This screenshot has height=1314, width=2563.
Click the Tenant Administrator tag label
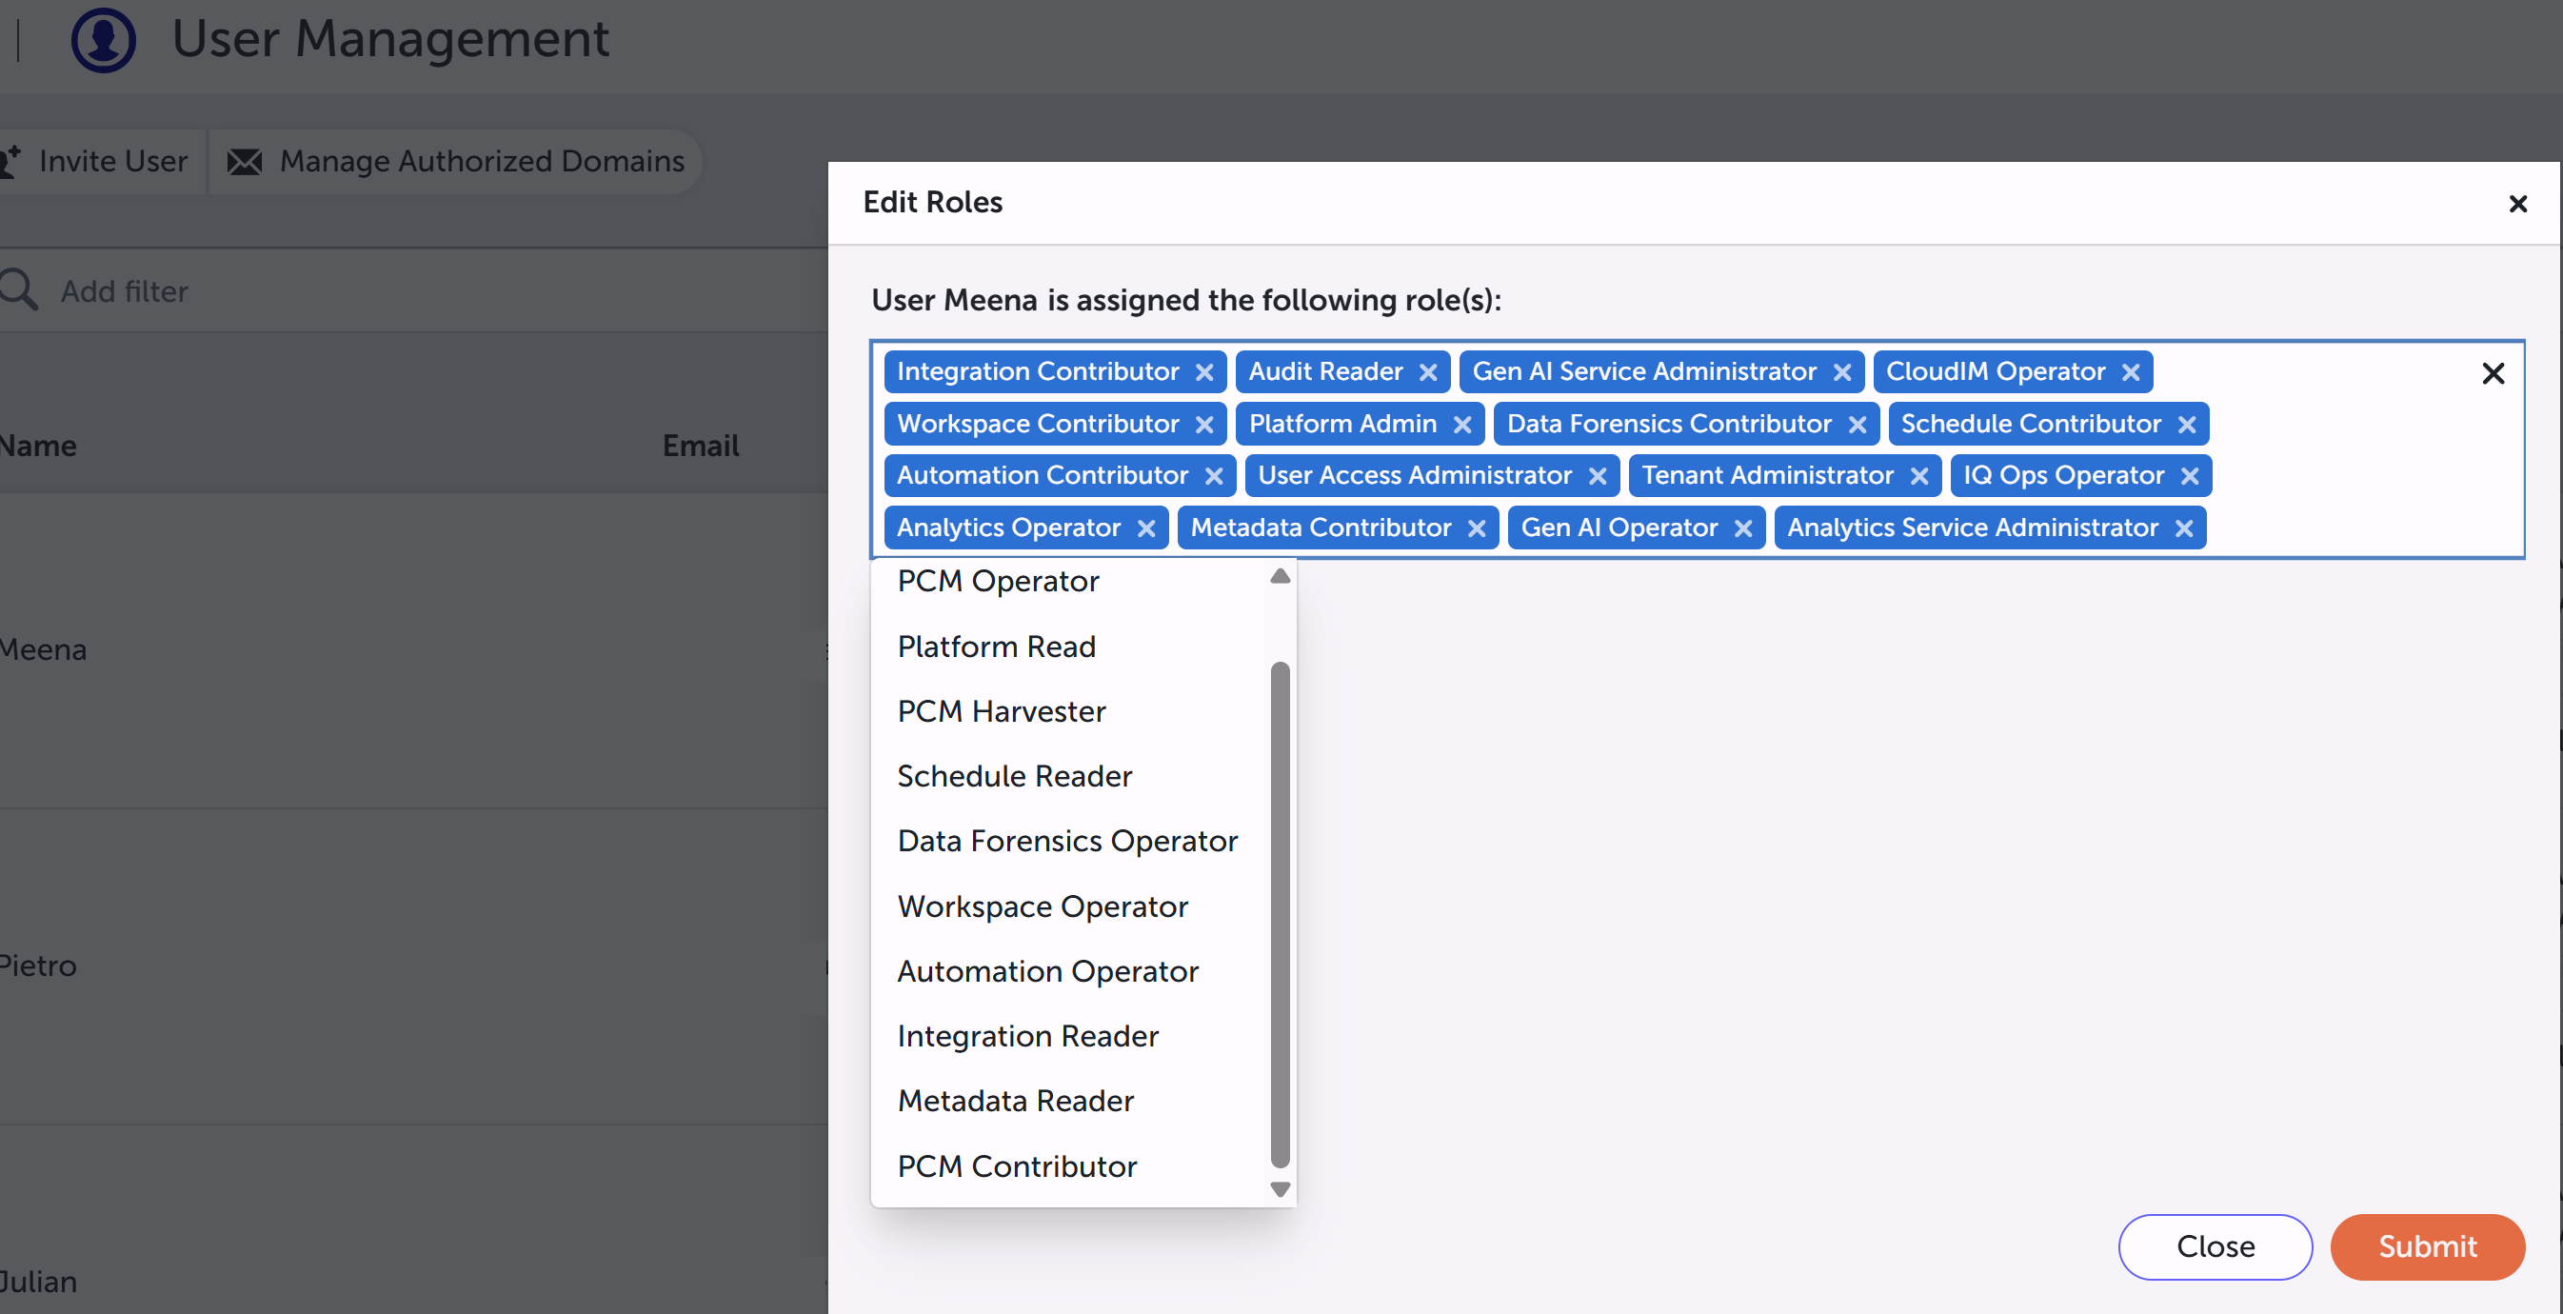click(x=1767, y=476)
